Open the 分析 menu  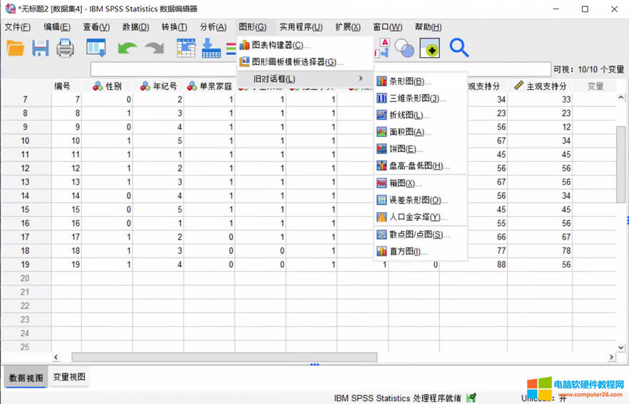pos(213,27)
